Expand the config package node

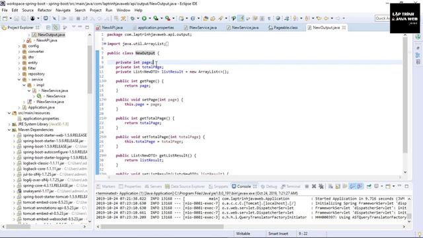pyautogui.click(x=19, y=46)
